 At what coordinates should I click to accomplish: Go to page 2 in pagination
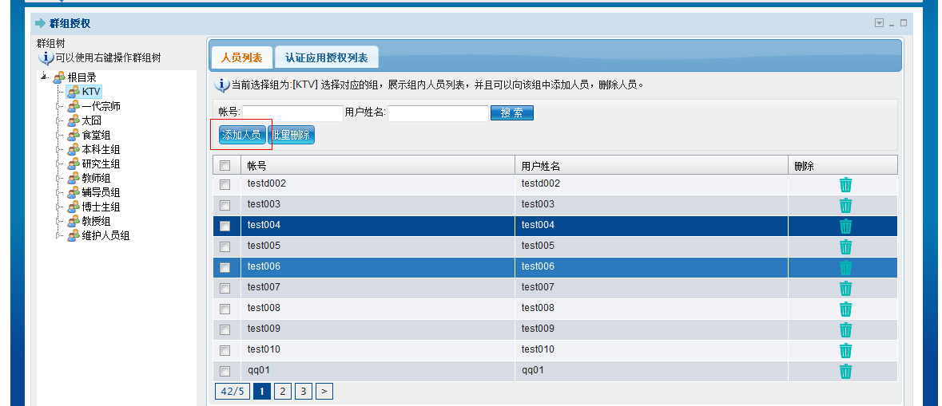tap(282, 391)
